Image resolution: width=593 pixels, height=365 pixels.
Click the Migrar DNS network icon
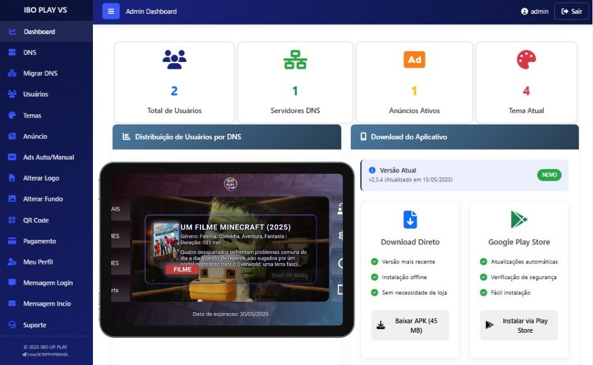[x=12, y=73]
